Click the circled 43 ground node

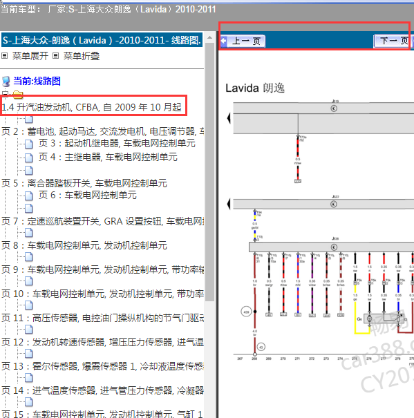(x=261, y=347)
